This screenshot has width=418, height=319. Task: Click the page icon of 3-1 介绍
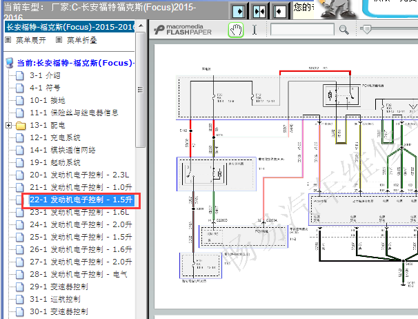point(20,75)
